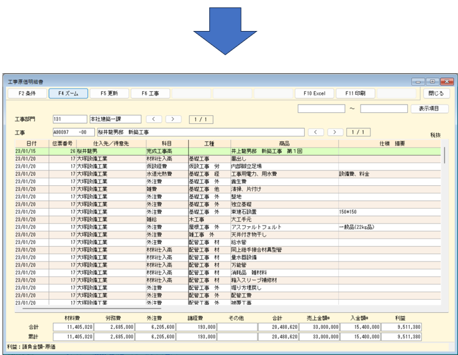Open the 表示項目 display items button

(429, 108)
